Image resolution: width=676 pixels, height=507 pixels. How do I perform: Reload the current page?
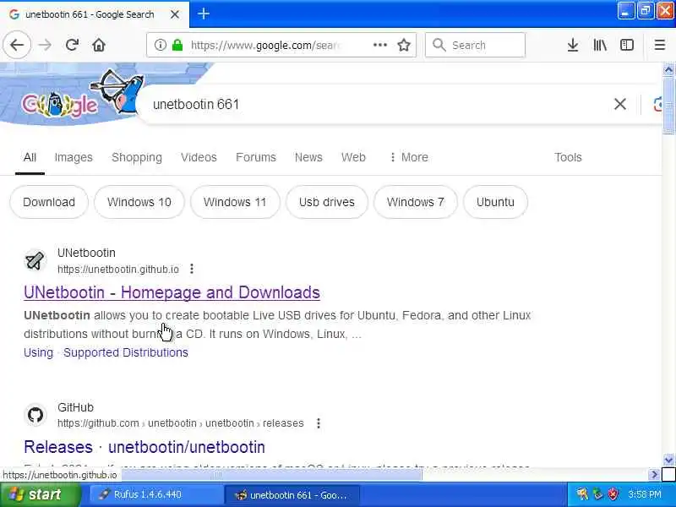(72, 45)
